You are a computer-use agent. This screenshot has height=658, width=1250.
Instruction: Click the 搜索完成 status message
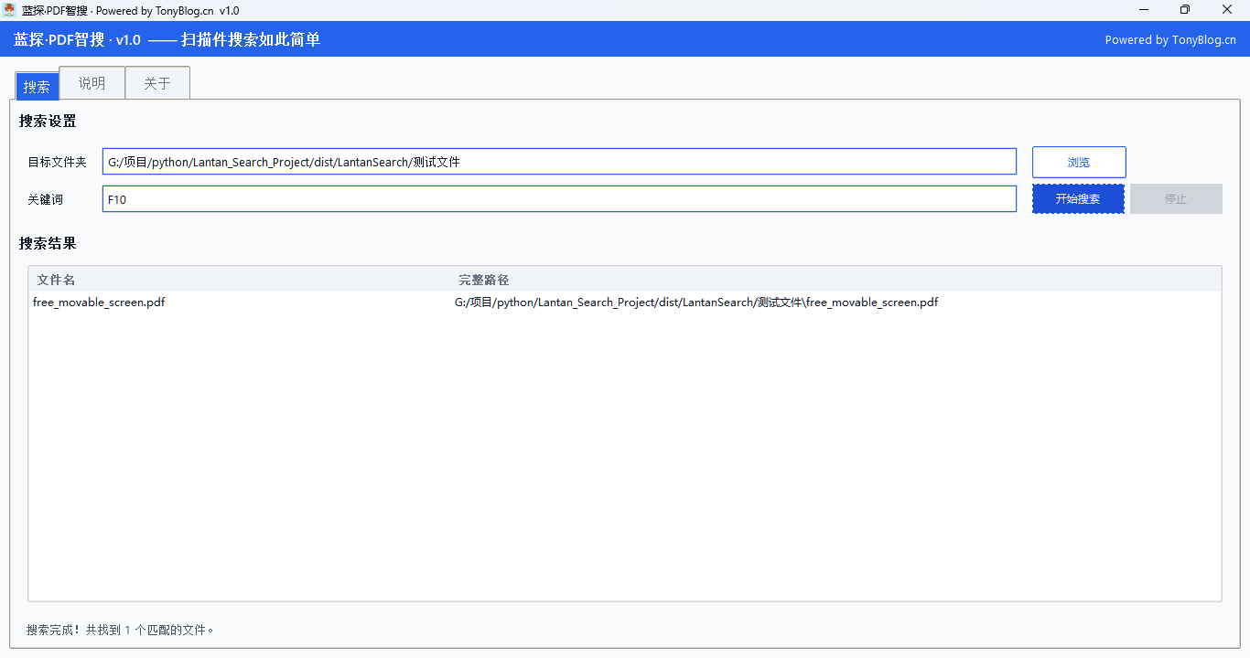pyautogui.click(x=120, y=630)
